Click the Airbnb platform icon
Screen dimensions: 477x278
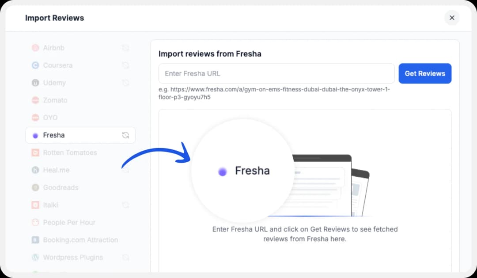[x=35, y=48]
